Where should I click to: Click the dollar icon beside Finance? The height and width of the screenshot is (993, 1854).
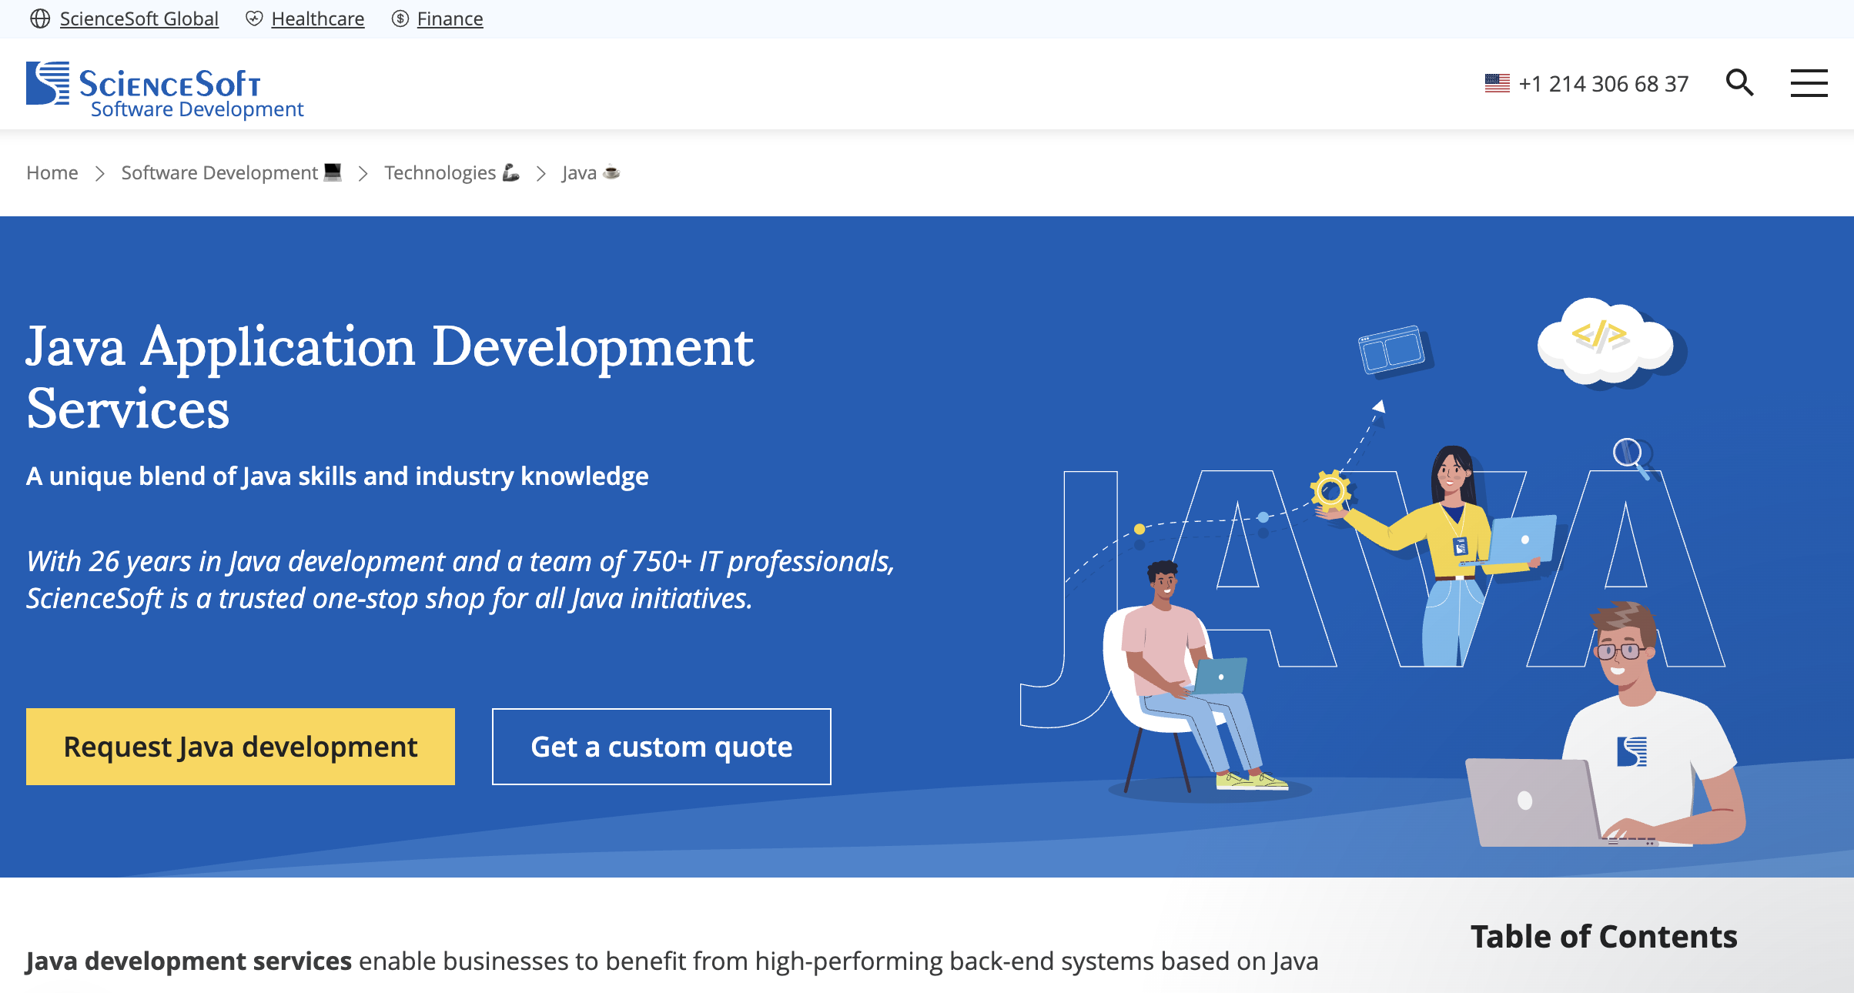point(400,18)
